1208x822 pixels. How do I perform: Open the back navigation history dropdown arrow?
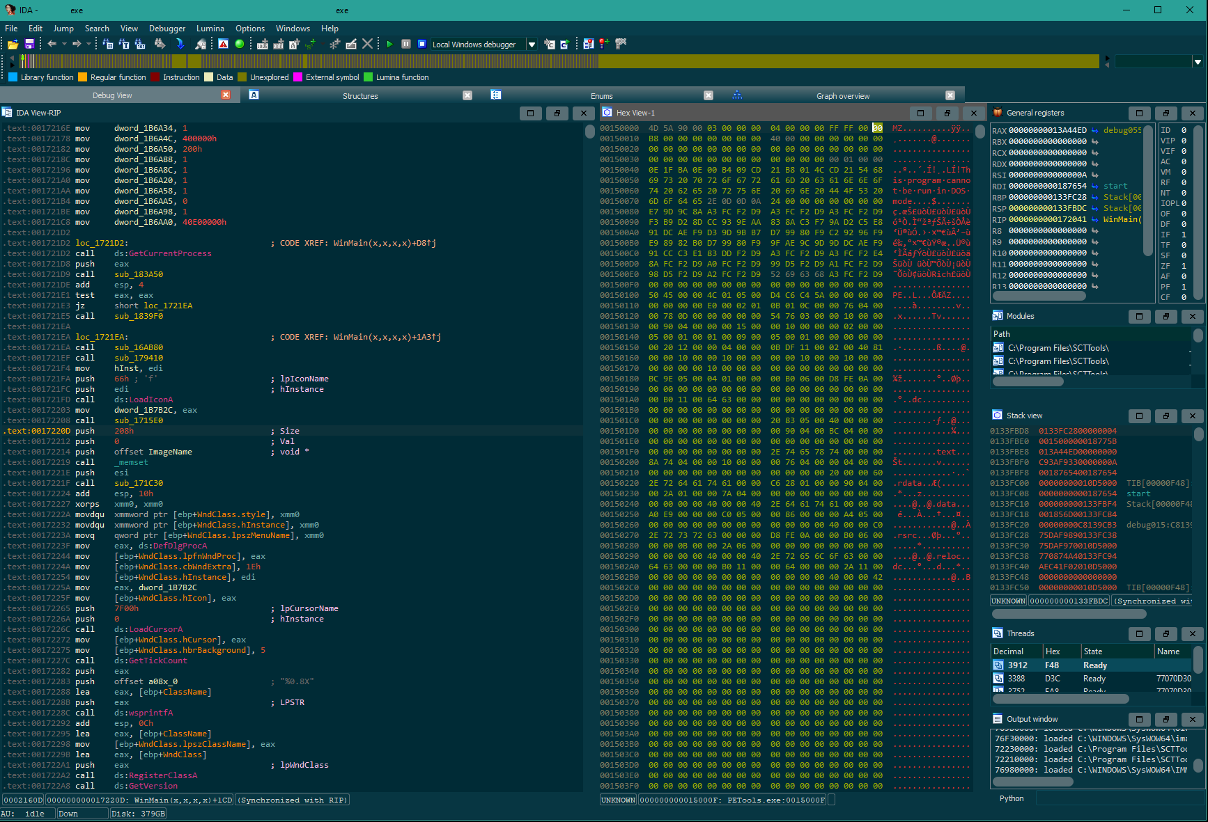64,44
